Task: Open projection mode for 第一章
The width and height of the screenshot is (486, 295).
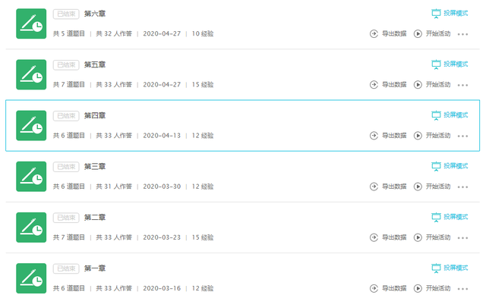Action: coord(450,268)
